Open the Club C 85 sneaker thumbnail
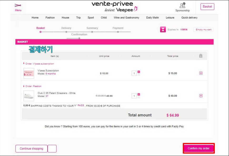229x156 pixels. pyautogui.click(x=29, y=96)
